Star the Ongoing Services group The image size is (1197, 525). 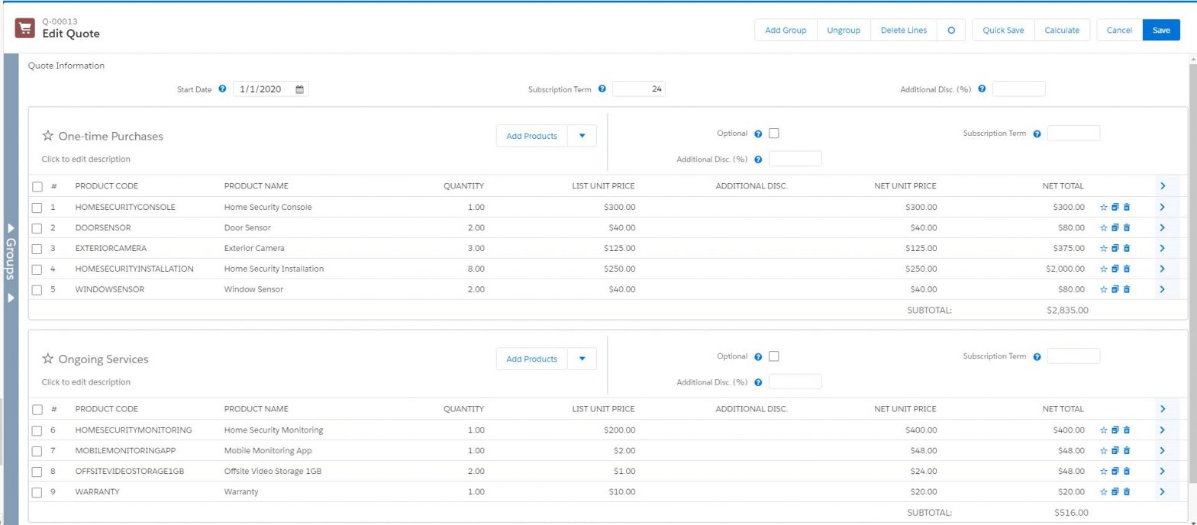point(48,359)
